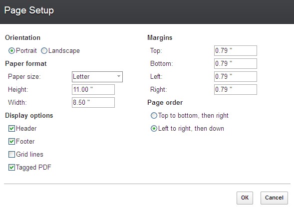Click the Paper format section heading
The height and width of the screenshot is (207, 294).
tap(26, 64)
